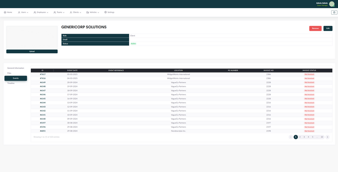Open event #6145
This screenshot has height=172, width=338.
pyautogui.click(x=43, y=99)
